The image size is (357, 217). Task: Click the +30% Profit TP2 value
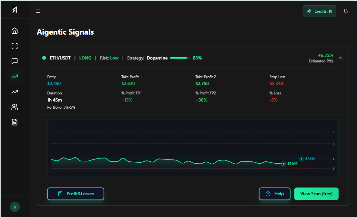coord(201,100)
